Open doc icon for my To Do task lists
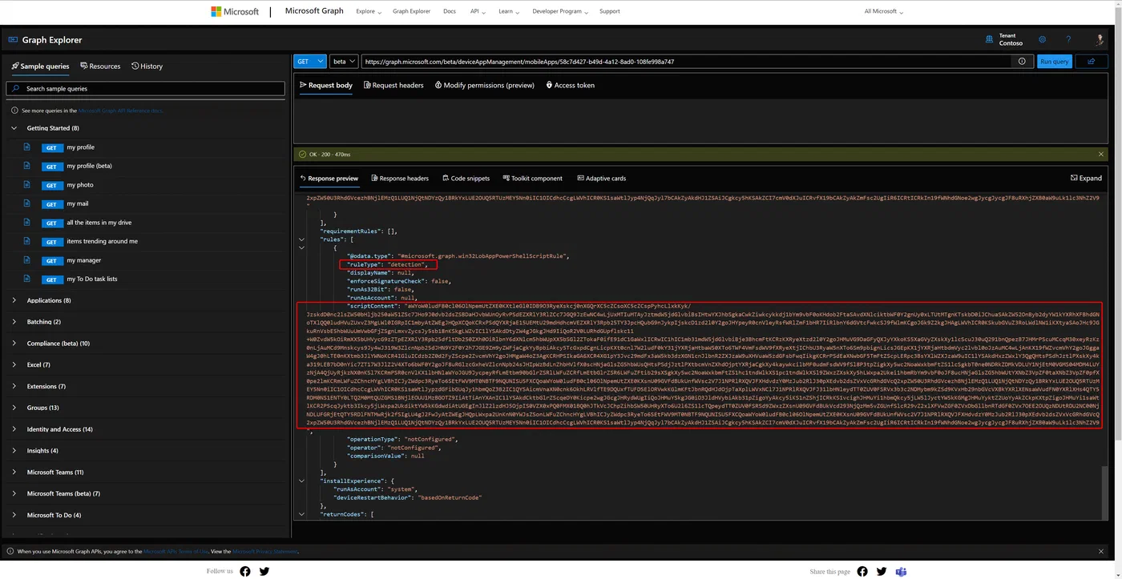This screenshot has height=579, width=1122. [x=26, y=279]
